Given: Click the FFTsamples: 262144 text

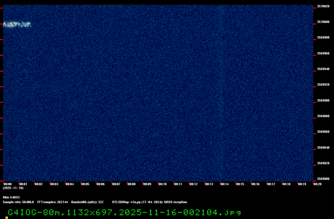Looking at the screenshot, I should (53, 202).
